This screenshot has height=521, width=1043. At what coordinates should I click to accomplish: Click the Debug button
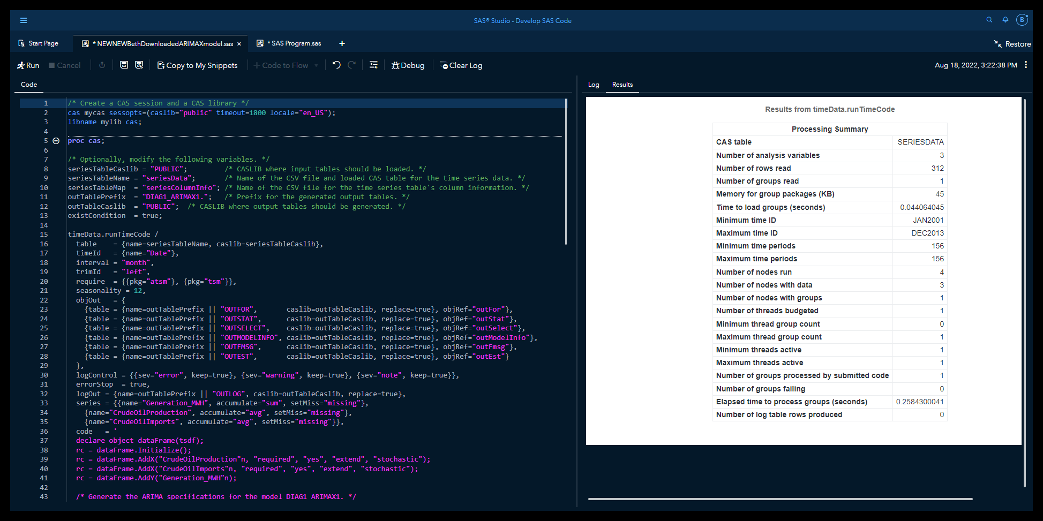[408, 65]
